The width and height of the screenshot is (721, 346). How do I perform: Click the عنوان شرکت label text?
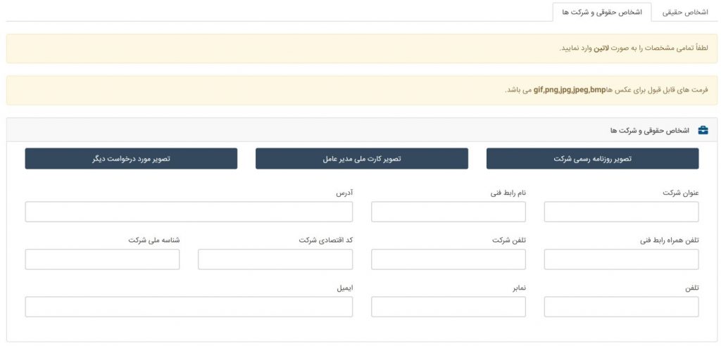click(x=681, y=193)
